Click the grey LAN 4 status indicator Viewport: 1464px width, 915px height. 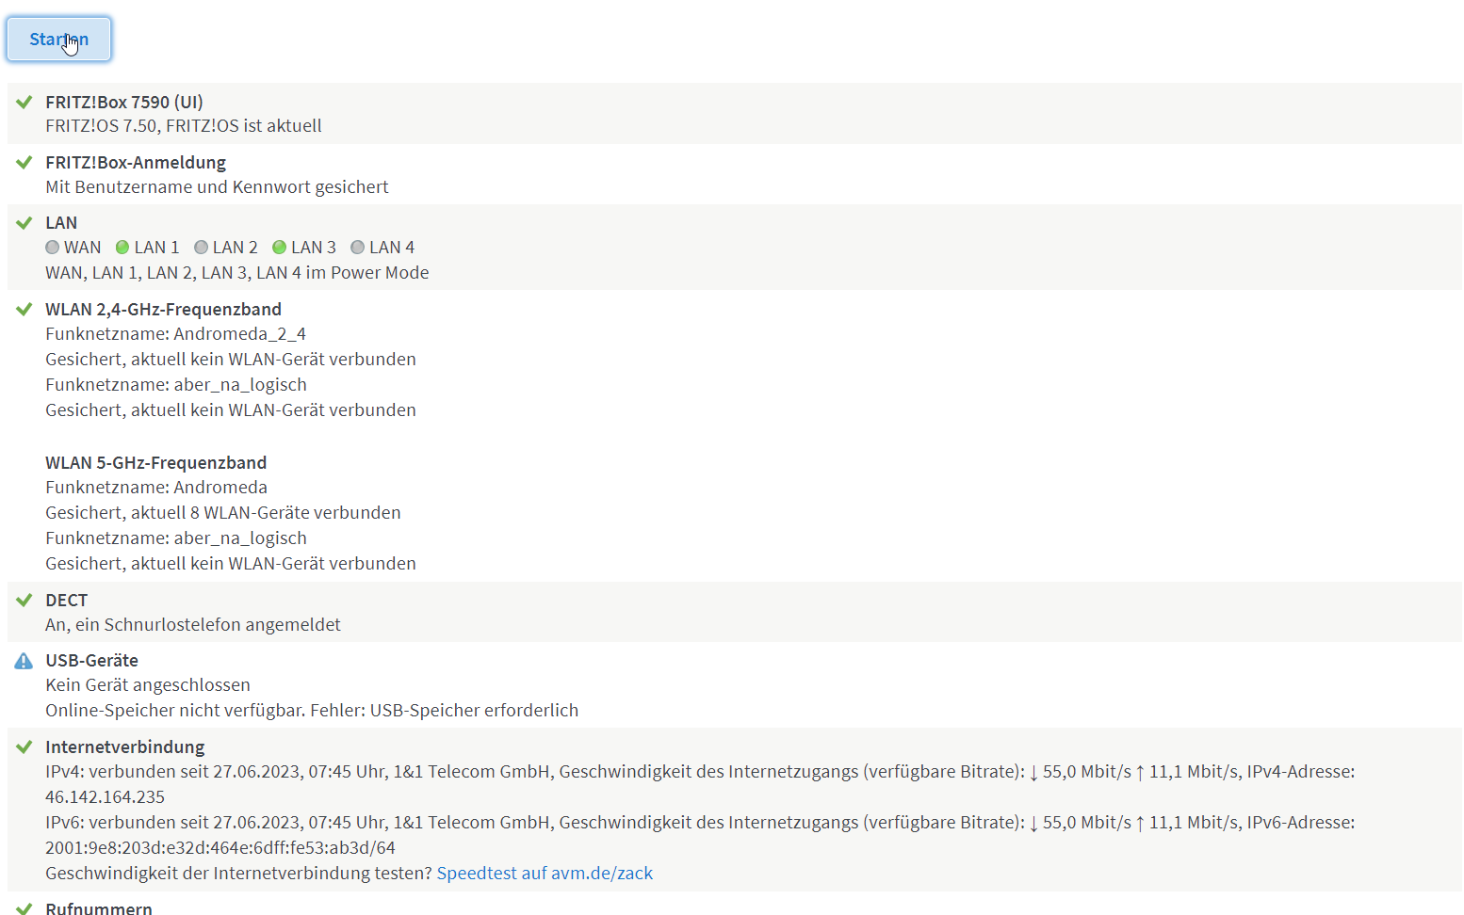click(x=357, y=248)
